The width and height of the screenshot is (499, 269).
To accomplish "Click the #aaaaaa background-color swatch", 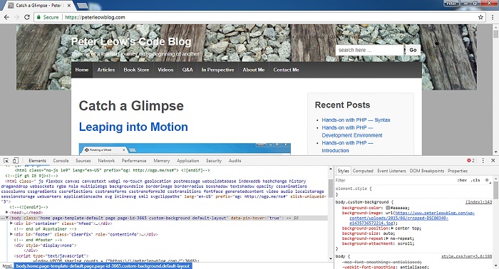I will tap(388, 208).
